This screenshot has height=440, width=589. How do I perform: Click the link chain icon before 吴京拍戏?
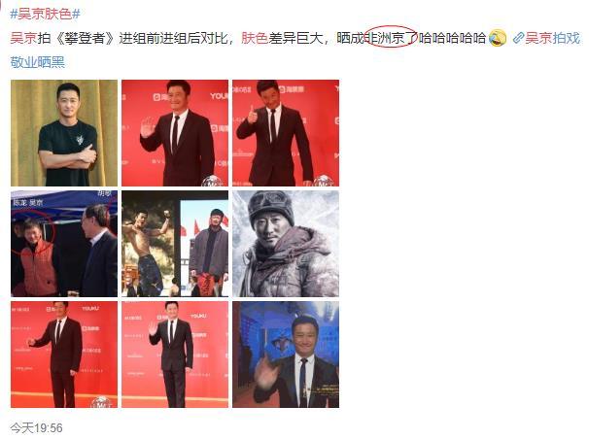(518, 38)
